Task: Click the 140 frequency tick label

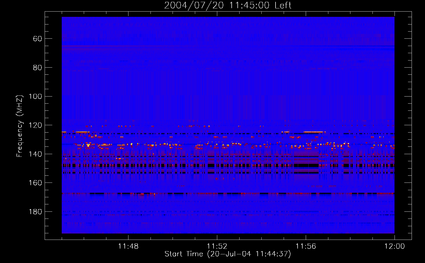Action: tap(35, 154)
